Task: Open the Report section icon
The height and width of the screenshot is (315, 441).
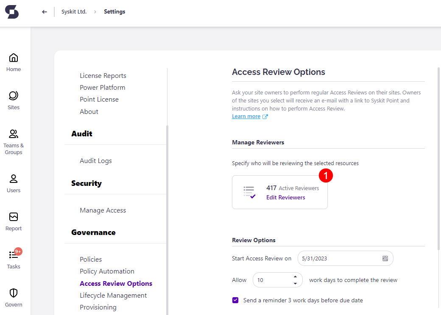Action: 13,217
